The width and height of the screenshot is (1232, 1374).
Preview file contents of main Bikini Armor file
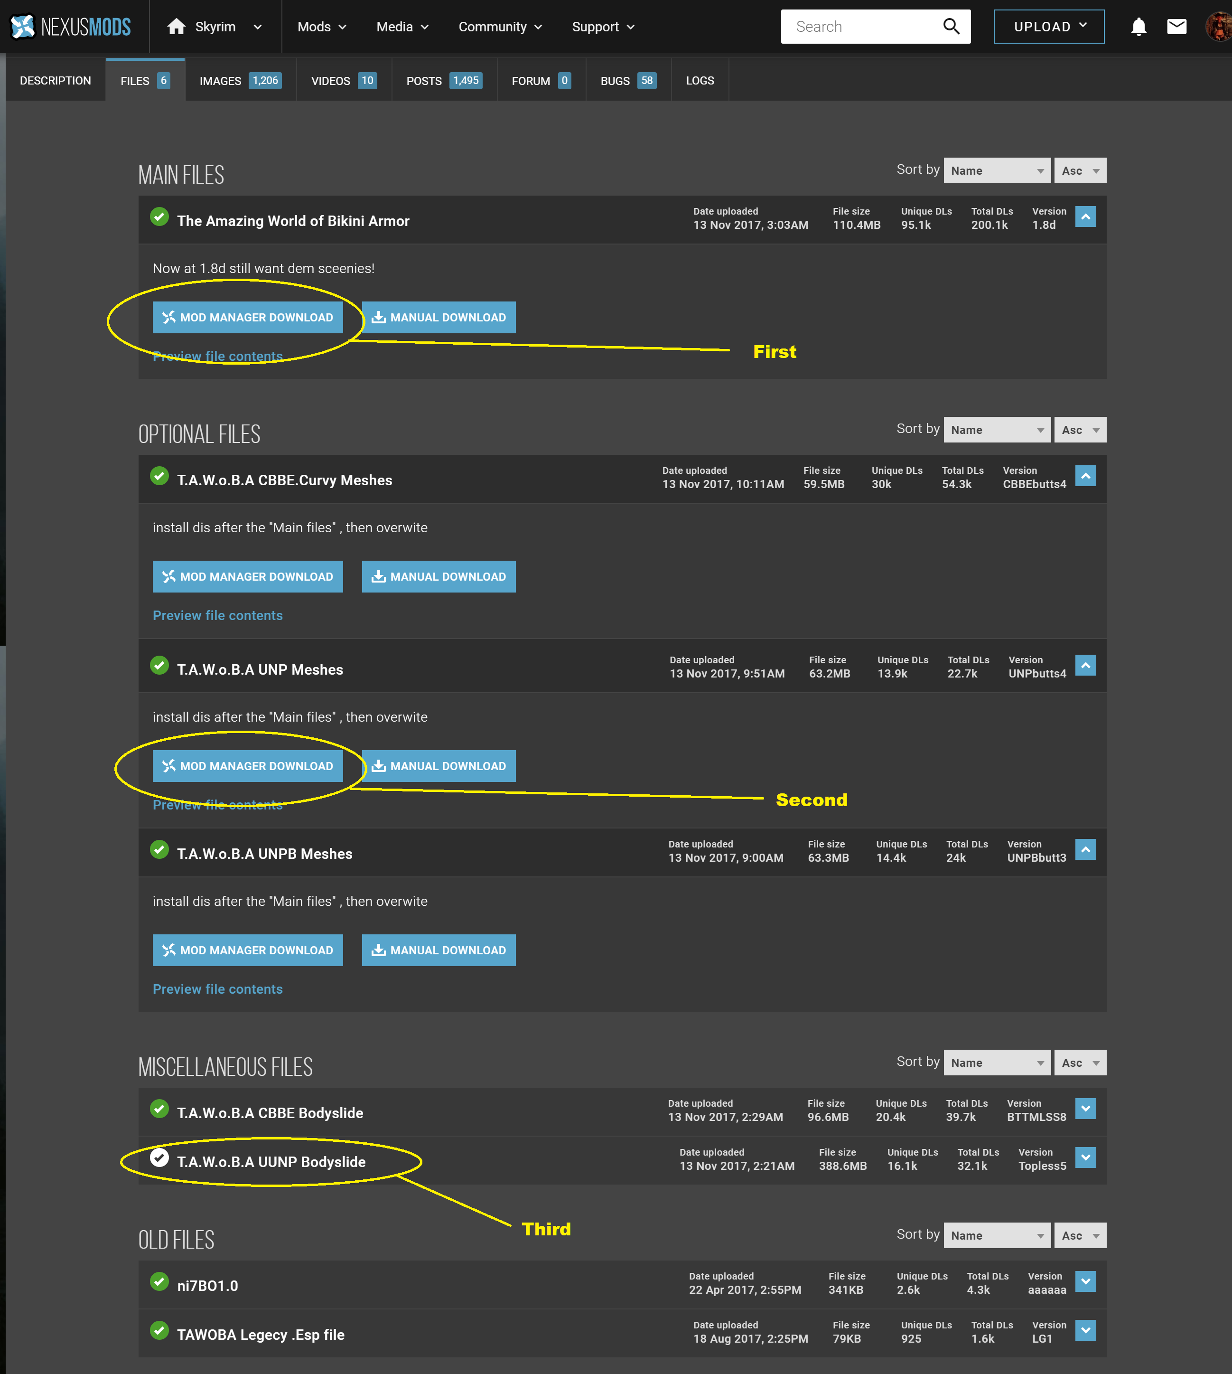click(x=218, y=356)
